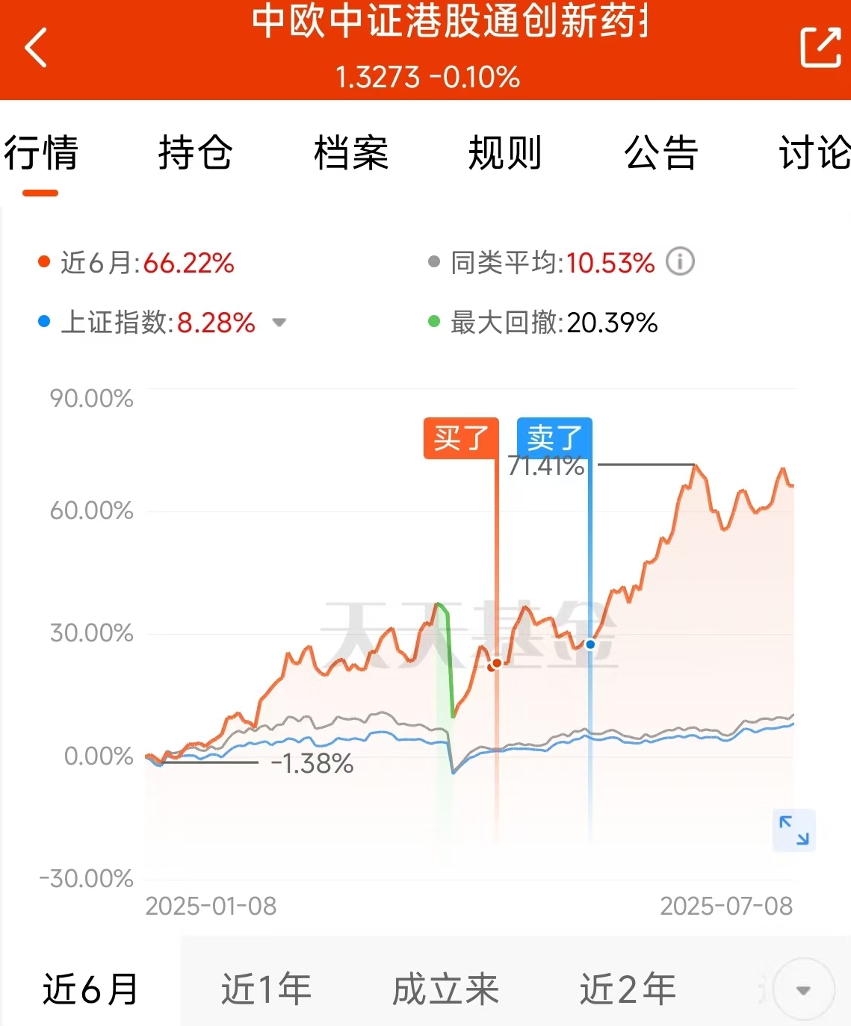Select the red buy point dot
This screenshot has width=851, height=1026.
[x=496, y=663]
